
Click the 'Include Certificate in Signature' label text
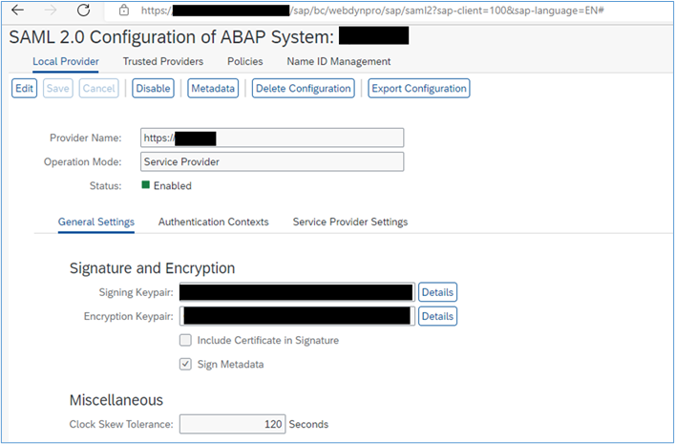click(268, 340)
